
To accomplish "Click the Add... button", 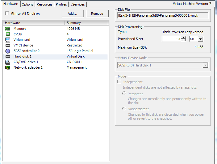I will (x=72, y=14).
